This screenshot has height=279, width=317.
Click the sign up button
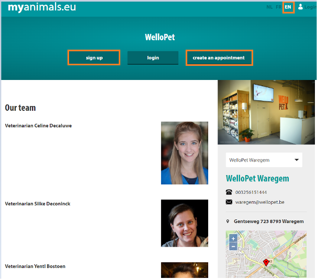(x=94, y=58)
